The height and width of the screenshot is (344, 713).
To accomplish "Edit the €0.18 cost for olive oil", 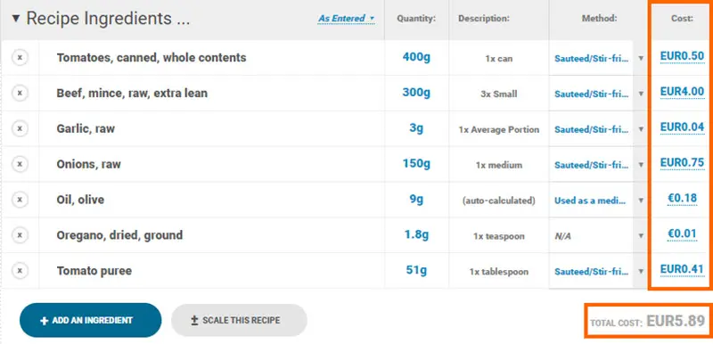I will point(682,198).
